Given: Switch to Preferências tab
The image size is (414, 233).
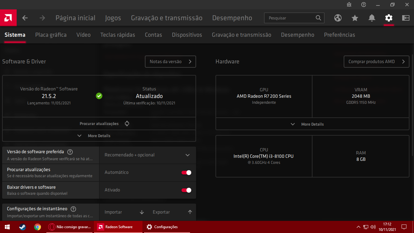Looking at the screenshot, I should [x=339, y=35].
